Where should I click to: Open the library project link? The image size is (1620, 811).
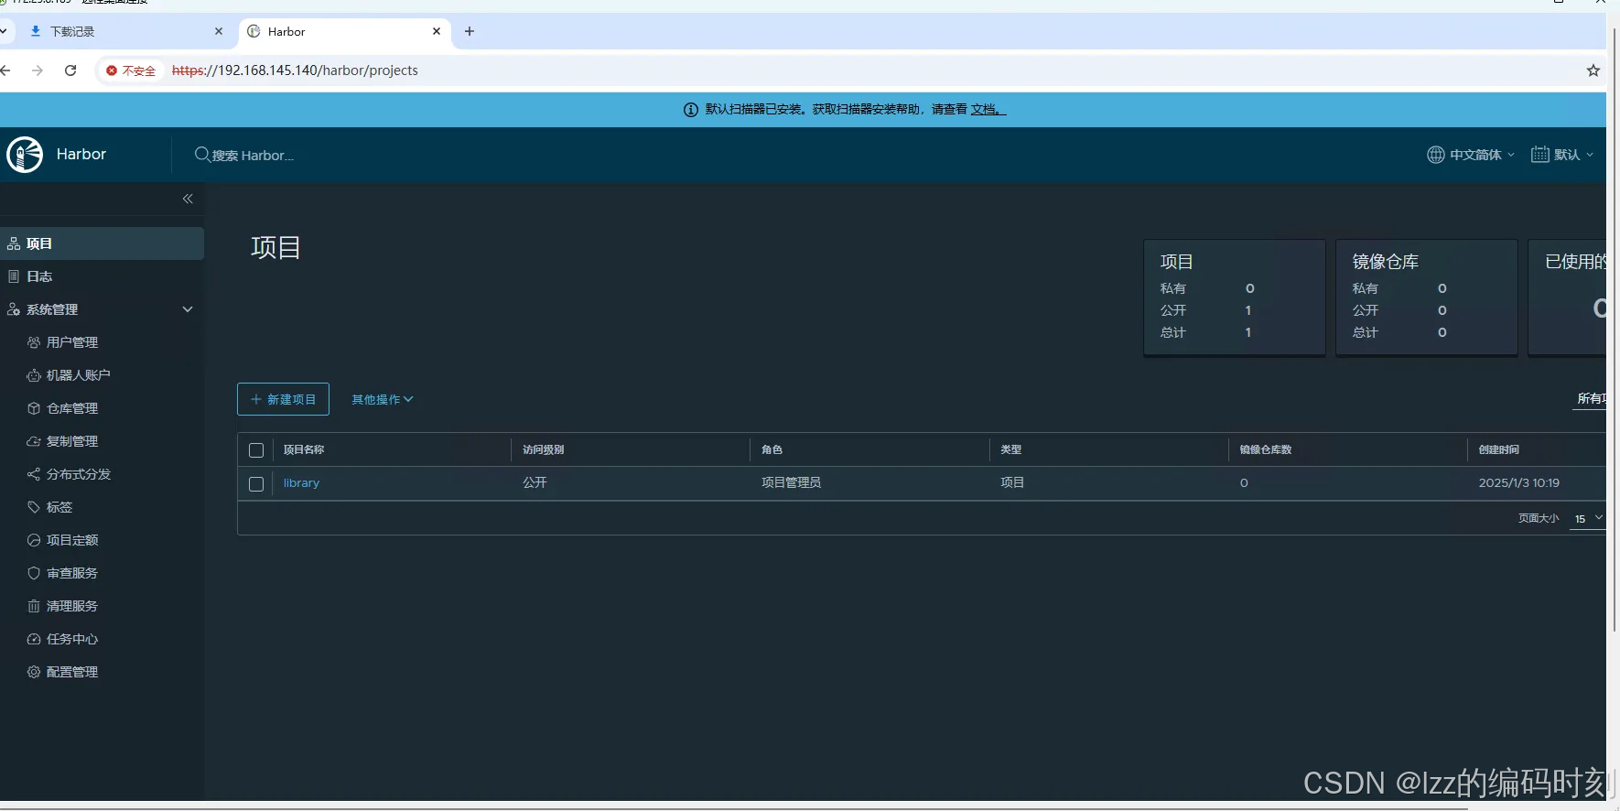pyautogui.click(x=301, y=483)
